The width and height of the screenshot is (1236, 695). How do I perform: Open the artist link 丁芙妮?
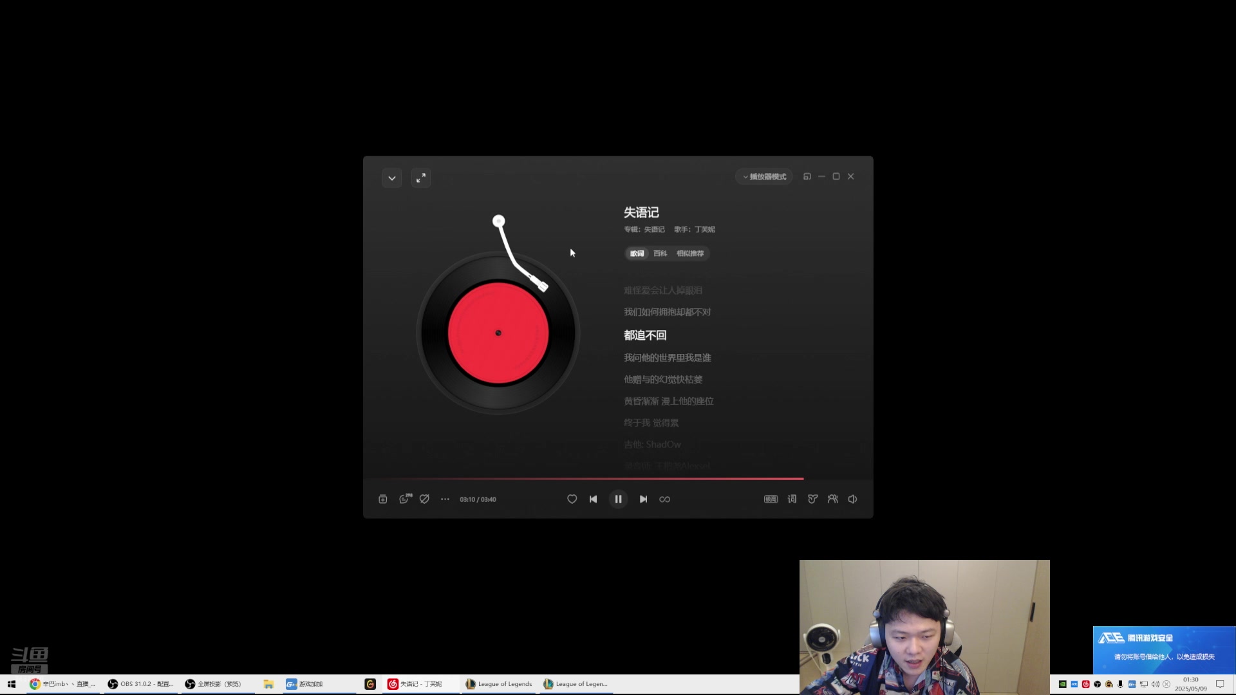(704, 229)
